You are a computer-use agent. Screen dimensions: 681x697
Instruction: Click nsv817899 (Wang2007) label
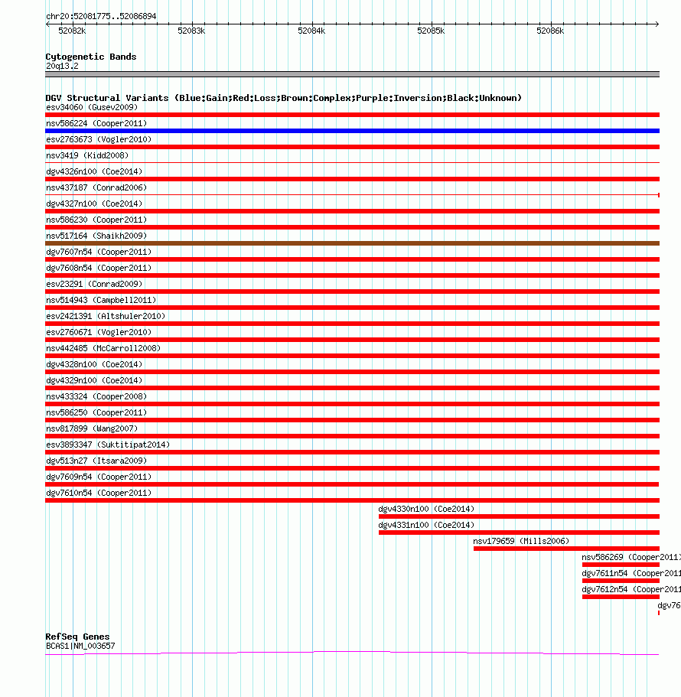(92, 428)
